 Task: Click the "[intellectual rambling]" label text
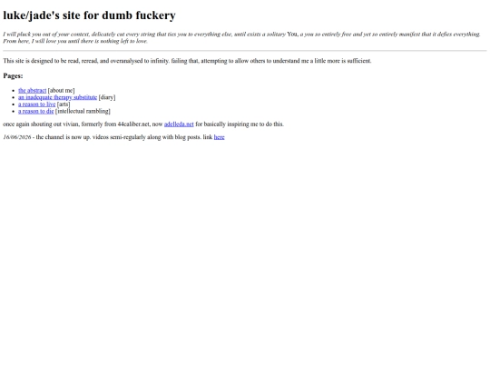tap(83, 111)
